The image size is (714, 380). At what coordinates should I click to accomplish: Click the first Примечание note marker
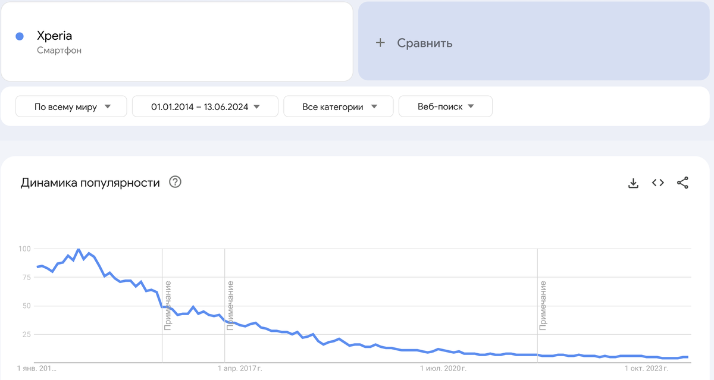tap(168, 305)
